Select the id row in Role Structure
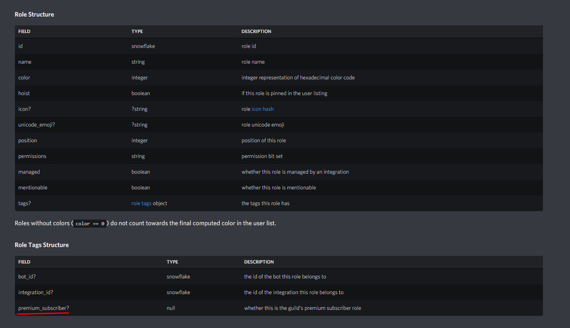 (x=20, y=46)
